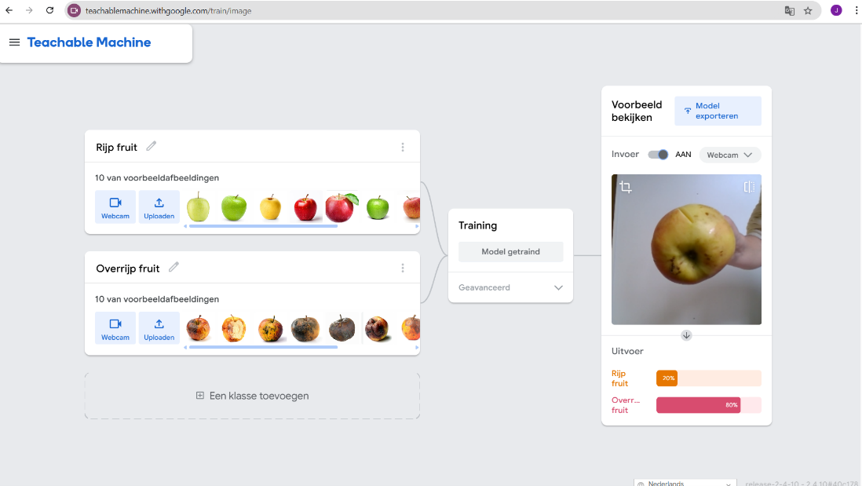862x486 pixels.
Task: Start Webcam capture for Rijp fruit
Action: click(x=115, y=206)
